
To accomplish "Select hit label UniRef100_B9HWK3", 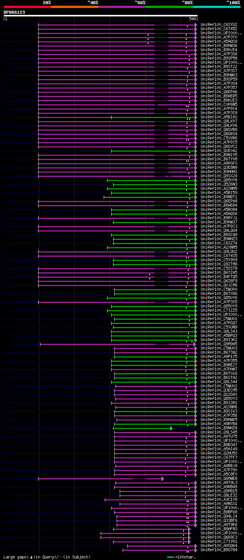I will (x=219, y=75).
